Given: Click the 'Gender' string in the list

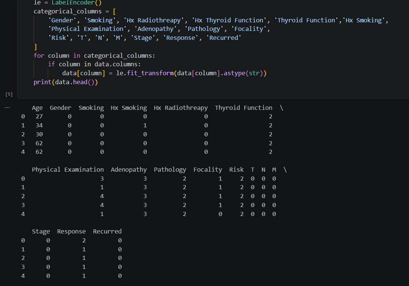Looking at the screenshot, I should [x=62, y=20].
